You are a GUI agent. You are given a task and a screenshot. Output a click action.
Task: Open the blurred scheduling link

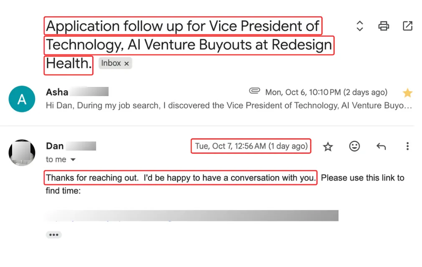[x=192, y=216]
